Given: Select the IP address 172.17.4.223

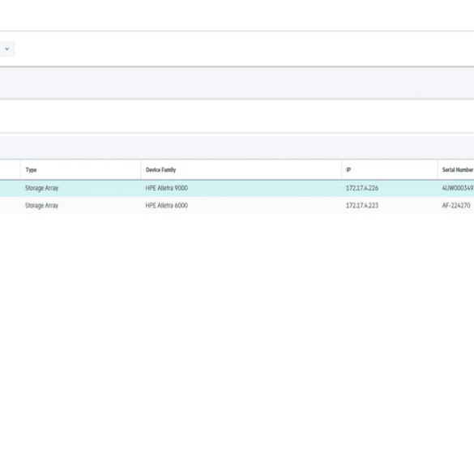Looking at the screenshot, I should point(362,206).
